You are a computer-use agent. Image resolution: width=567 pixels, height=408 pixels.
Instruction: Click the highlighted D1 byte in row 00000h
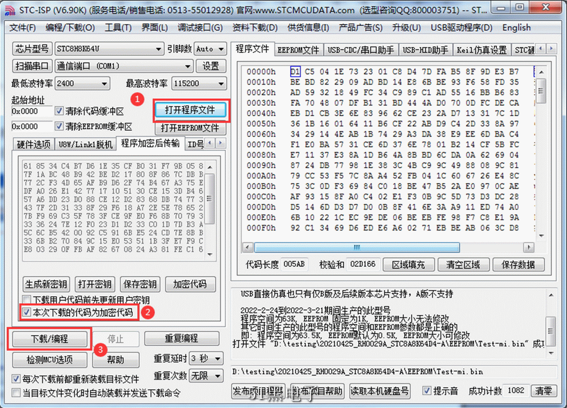point(295,72)
